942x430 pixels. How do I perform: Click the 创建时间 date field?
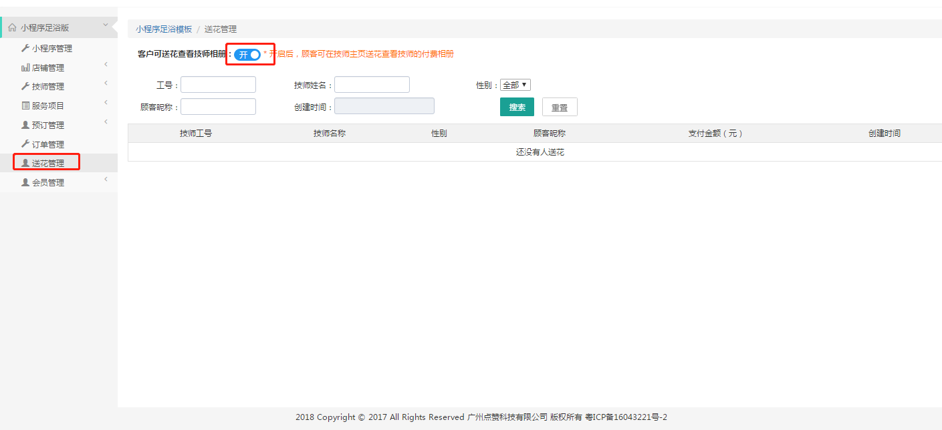(384, 106)
